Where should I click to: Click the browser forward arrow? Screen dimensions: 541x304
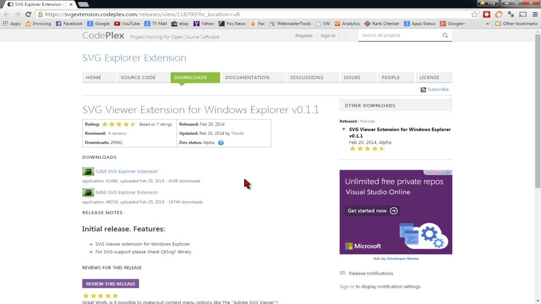17,14
